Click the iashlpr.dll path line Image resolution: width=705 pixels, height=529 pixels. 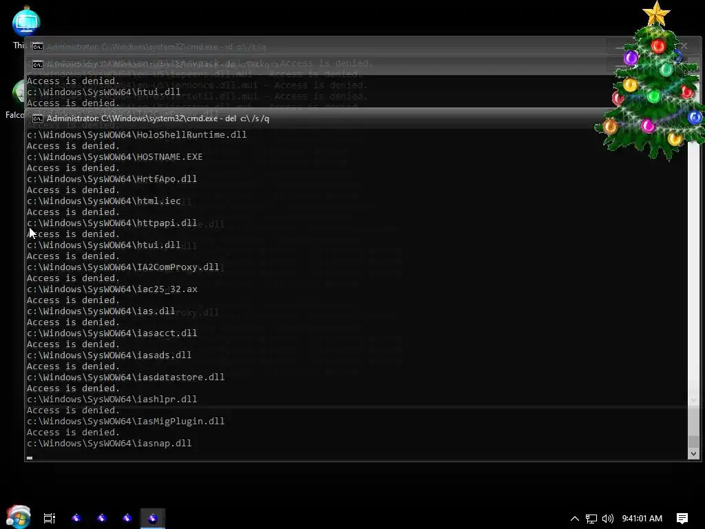[x=112, y=399]
